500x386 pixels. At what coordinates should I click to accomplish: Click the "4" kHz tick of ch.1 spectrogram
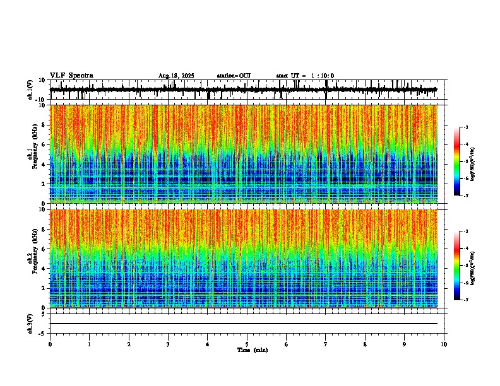(44, 165)
